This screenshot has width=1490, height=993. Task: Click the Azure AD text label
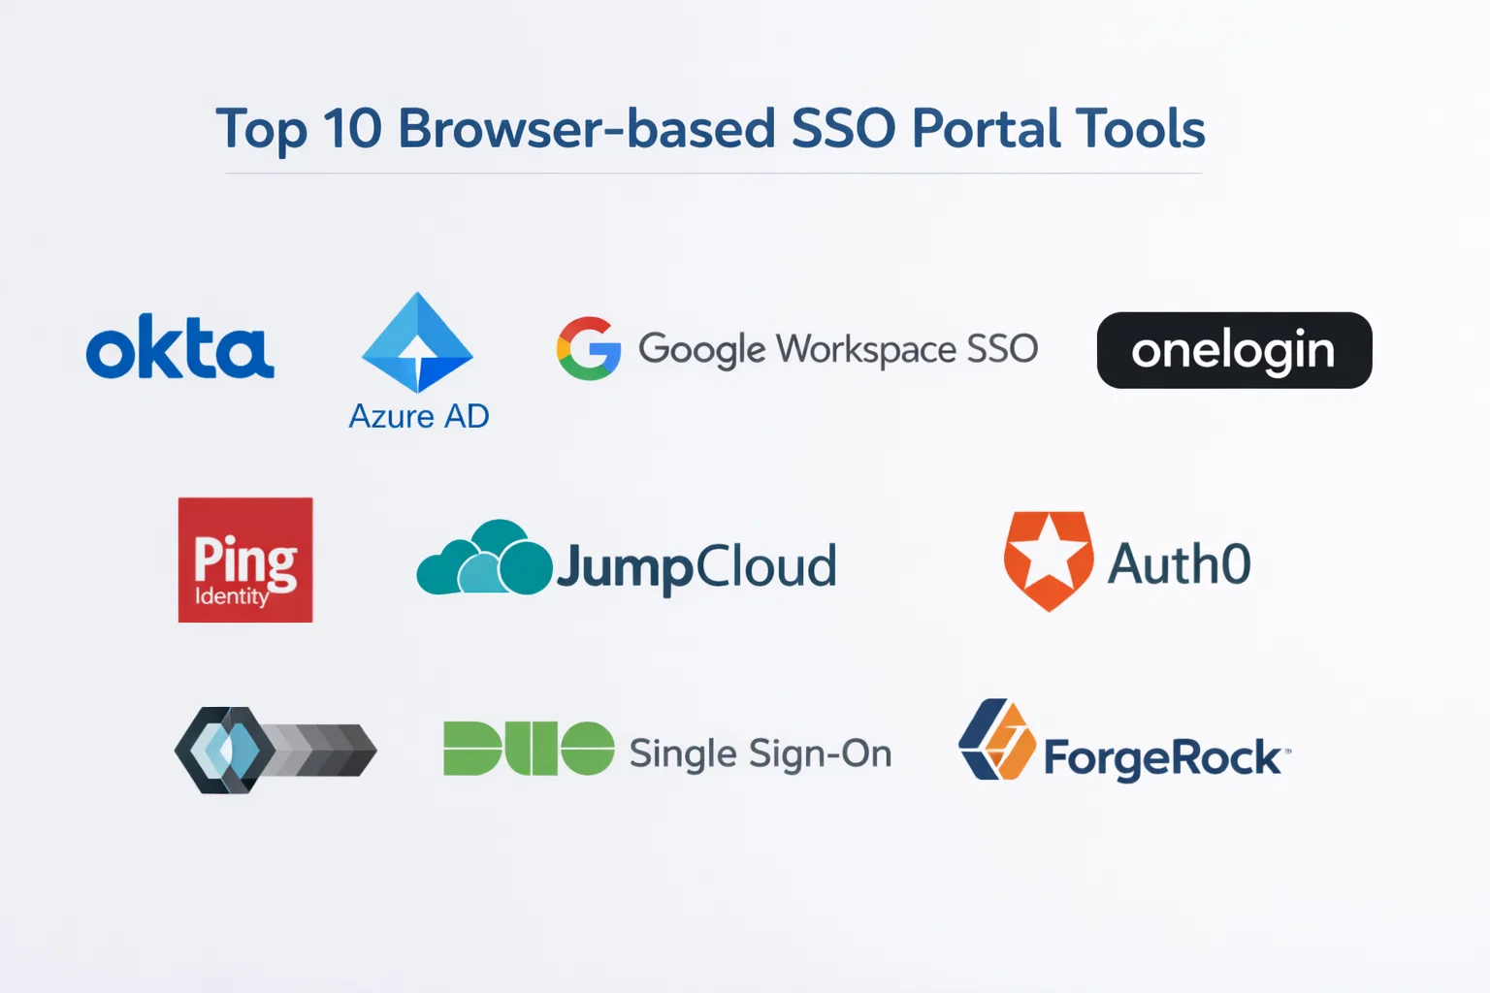click(418, 416)
